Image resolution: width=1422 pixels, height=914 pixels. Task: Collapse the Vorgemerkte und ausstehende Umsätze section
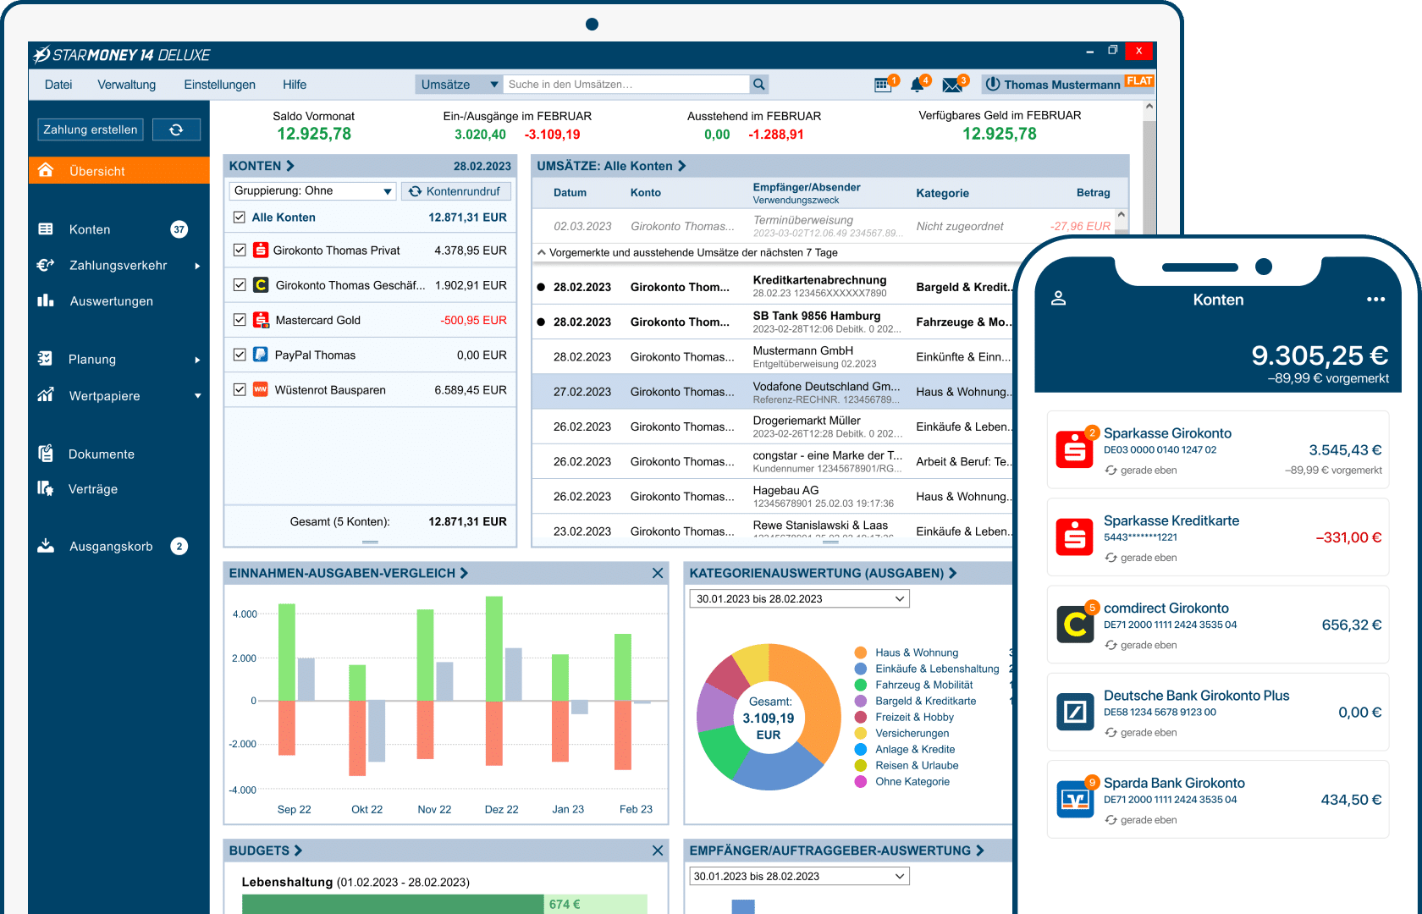coord(542,252)
